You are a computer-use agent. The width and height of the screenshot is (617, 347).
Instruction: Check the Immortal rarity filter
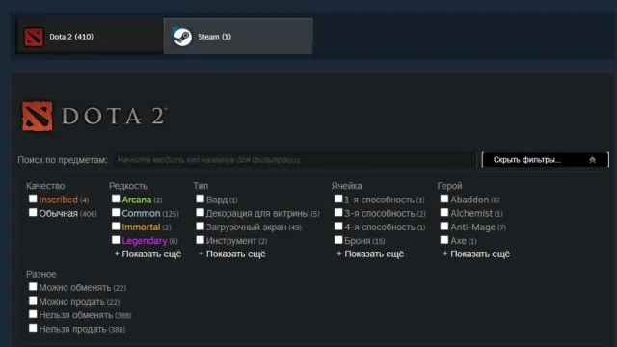pyautogui.click(x=116, y=227)
